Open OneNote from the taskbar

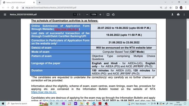[63, 103]
